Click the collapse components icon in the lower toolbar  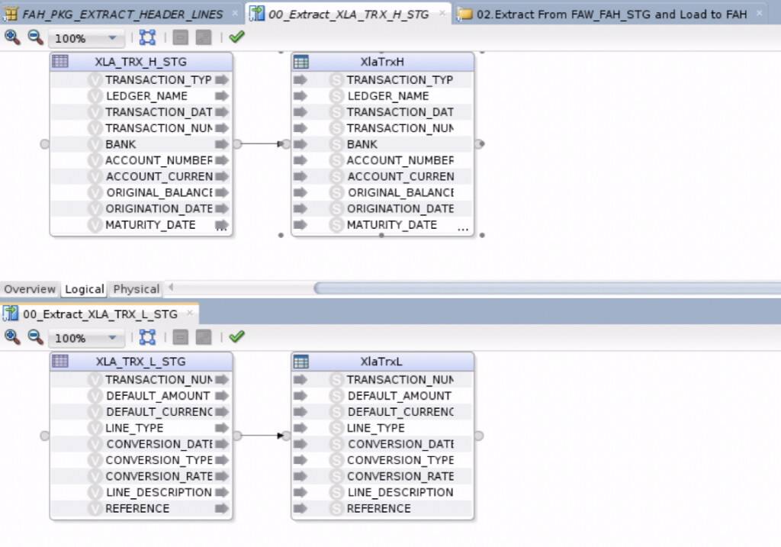coord(180,336)
